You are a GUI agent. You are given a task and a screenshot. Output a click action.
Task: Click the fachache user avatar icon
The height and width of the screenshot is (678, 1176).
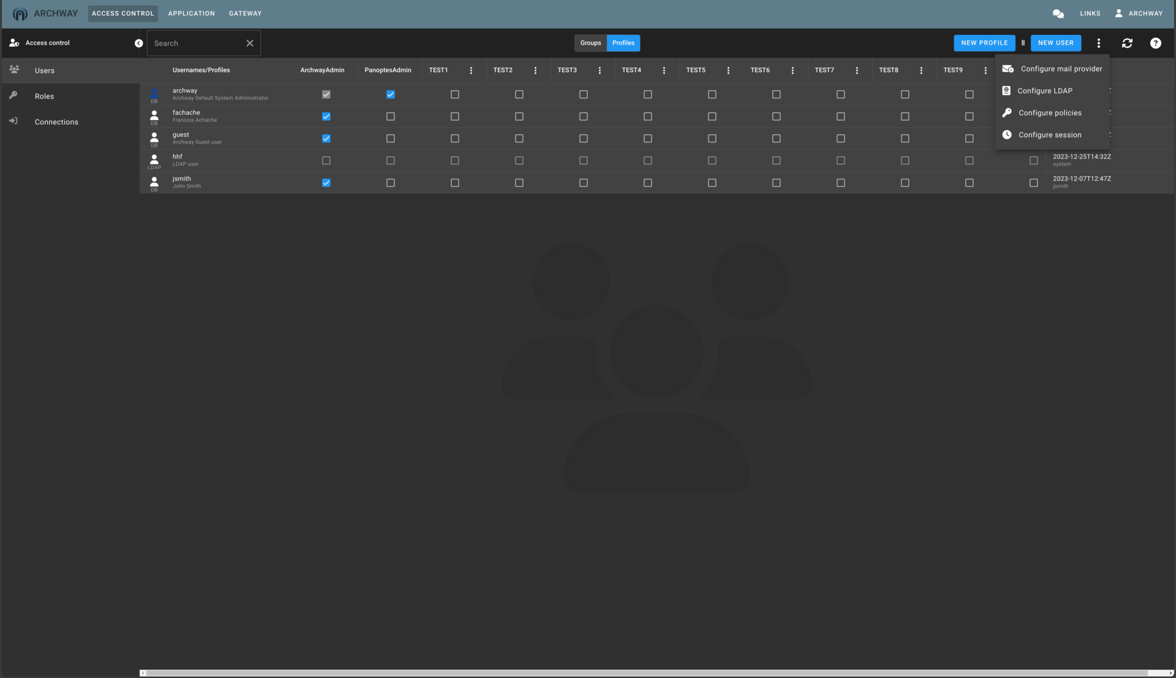(154, 115)
